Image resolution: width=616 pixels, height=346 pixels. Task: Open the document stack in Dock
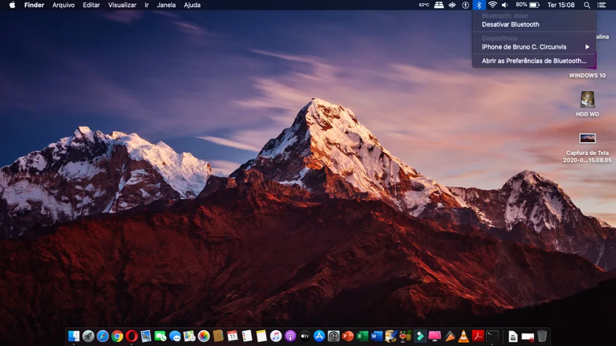pyautogui.click(x=513, y=336)
